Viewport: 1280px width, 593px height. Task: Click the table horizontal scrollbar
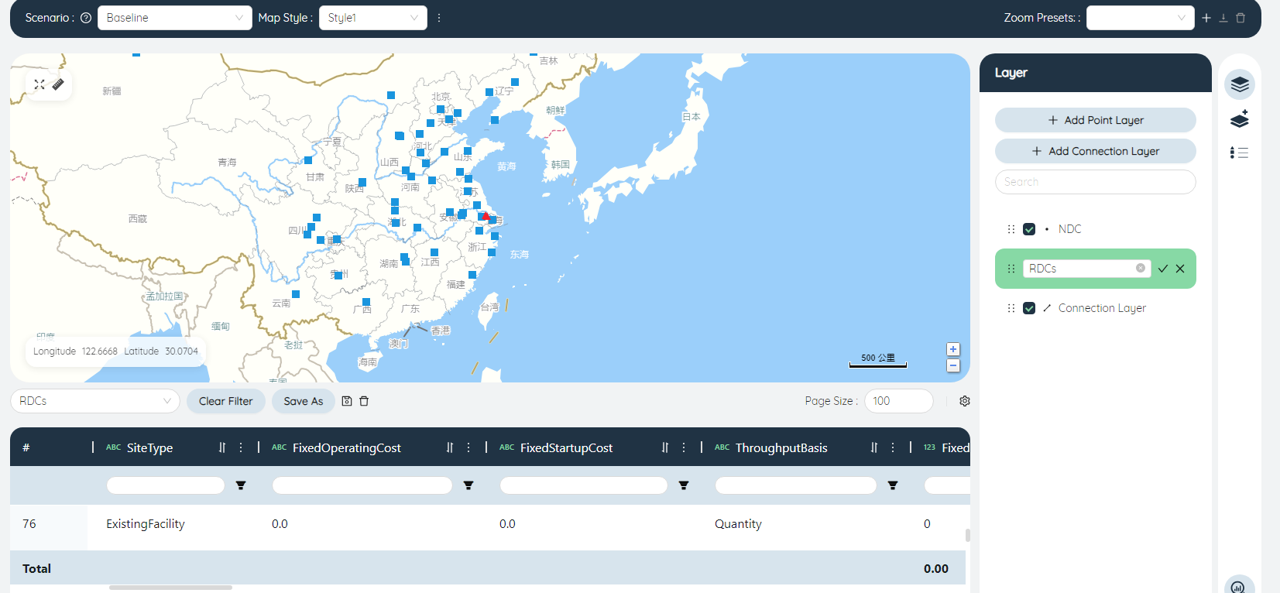[170, 588]
